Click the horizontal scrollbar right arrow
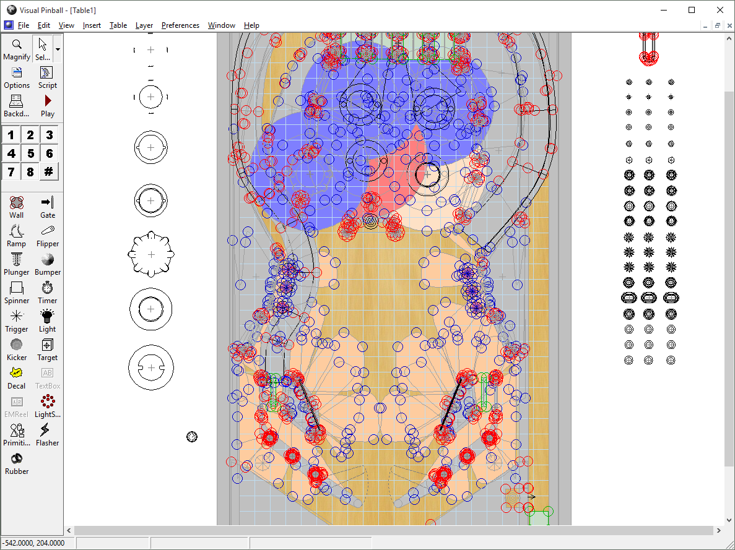The height and width of the screenshot is (550, 735). pyautogui.click(x=719, y=531)
